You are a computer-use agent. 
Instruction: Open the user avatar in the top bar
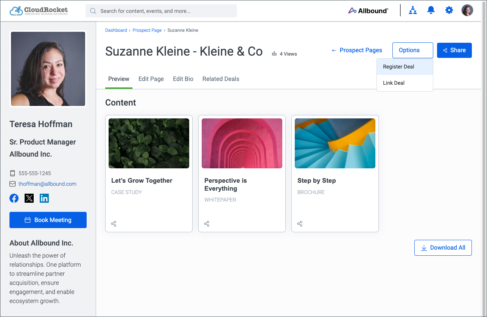[x=467, y=10]
